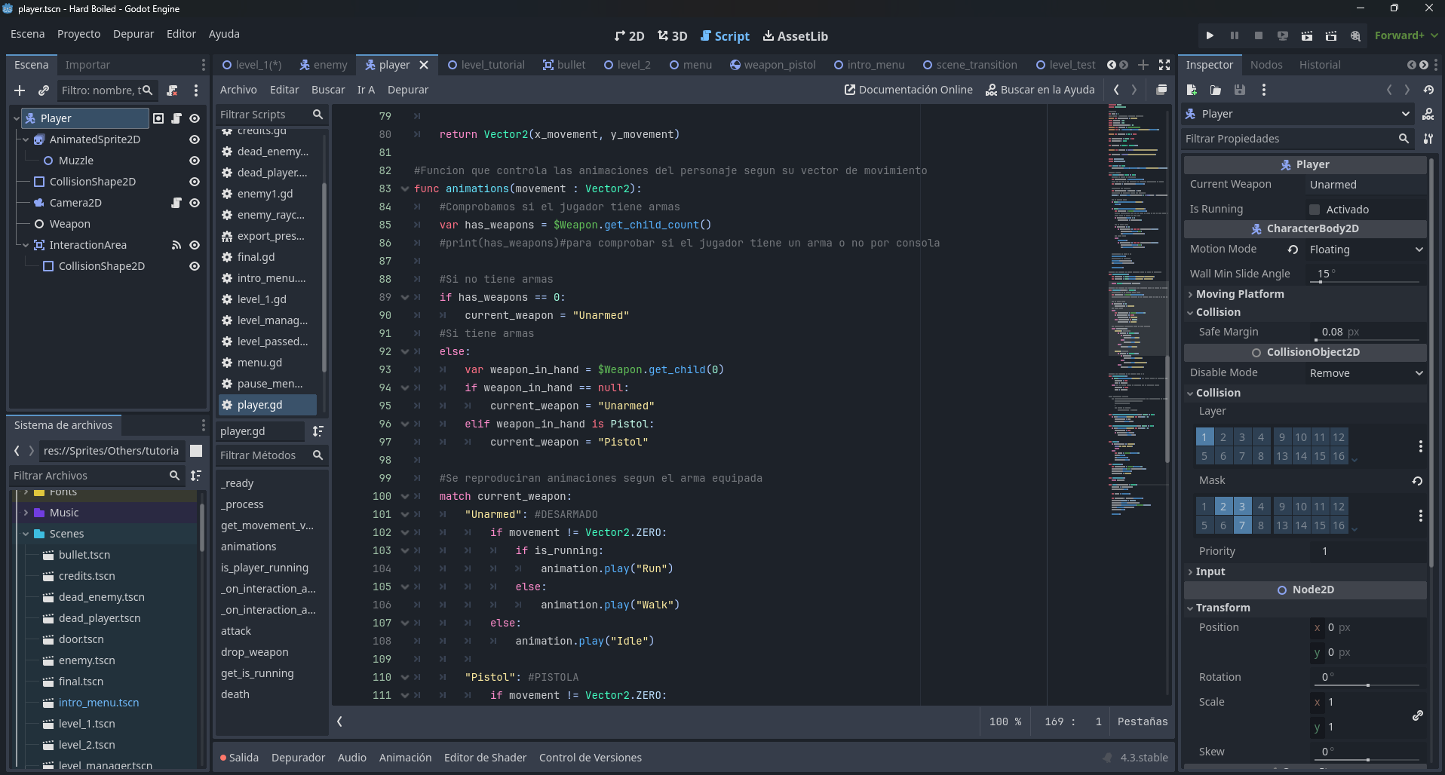Enable the Activado checkbox for Is Running
Image resolution: width=1445 pixels, height=775 pixels.
[1312, 209]
